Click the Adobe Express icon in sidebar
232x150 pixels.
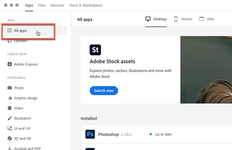click(10, 64)
